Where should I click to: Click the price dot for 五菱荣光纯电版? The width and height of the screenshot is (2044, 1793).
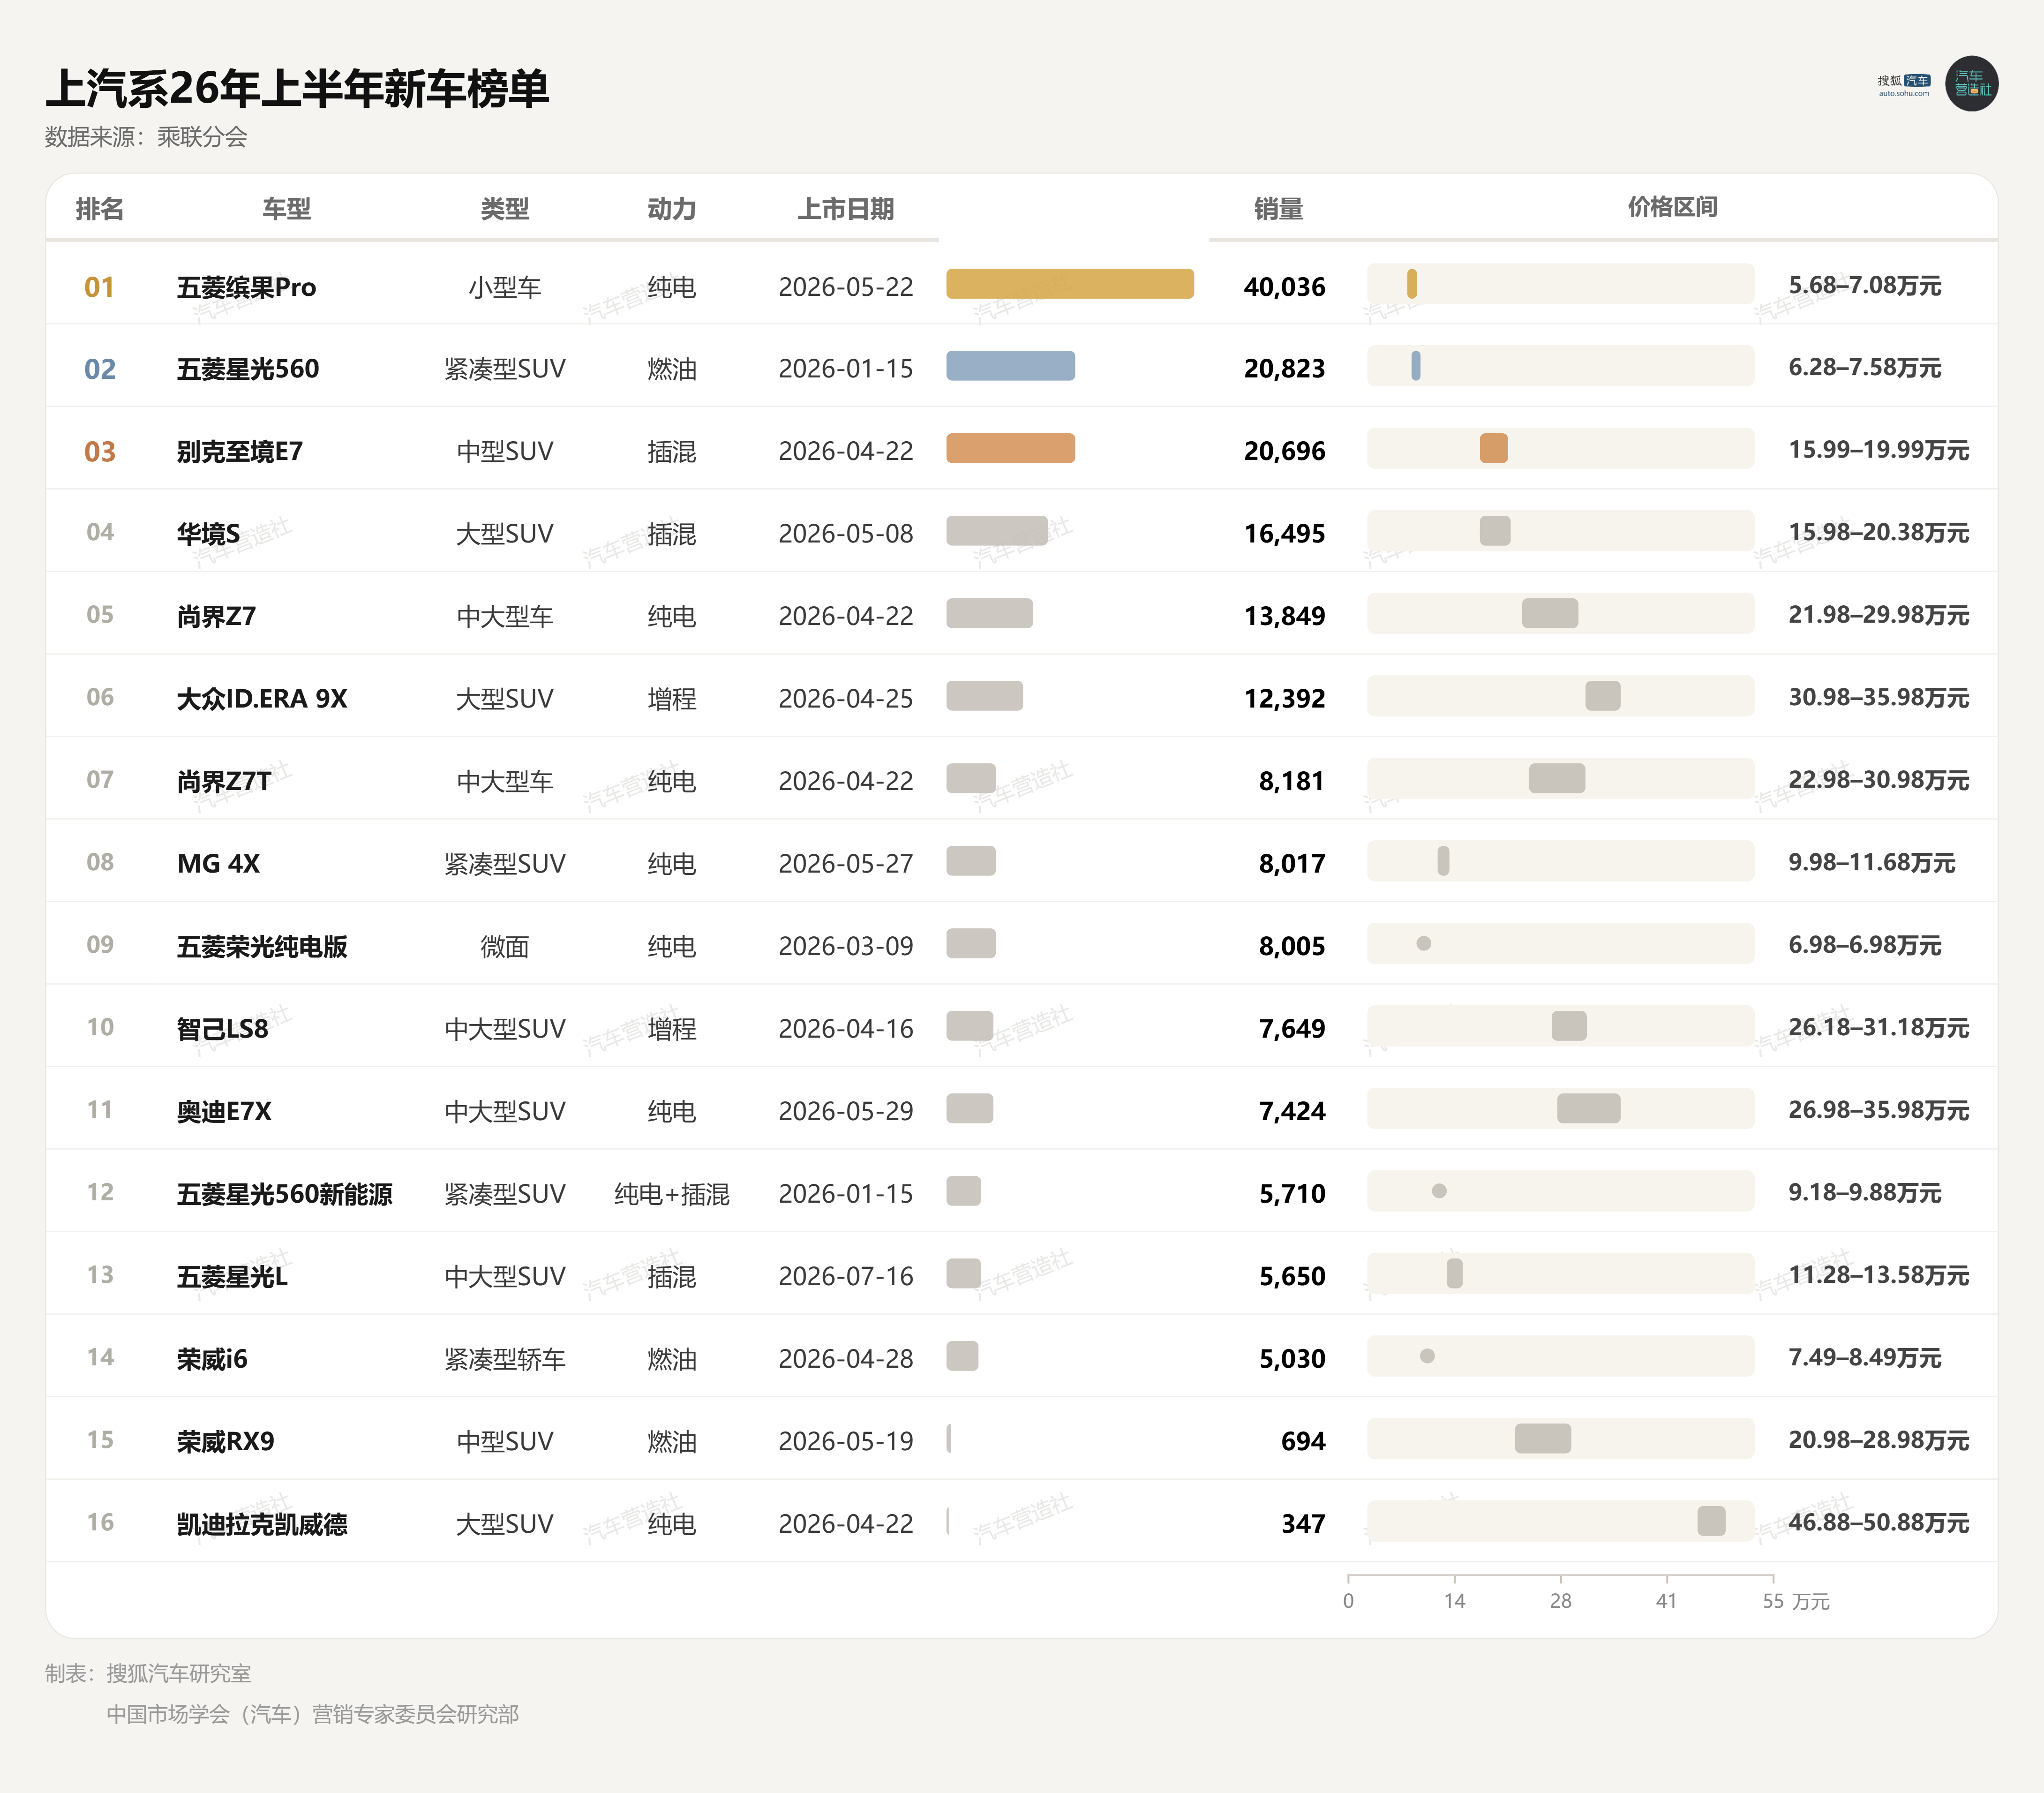pos(1423,943)
